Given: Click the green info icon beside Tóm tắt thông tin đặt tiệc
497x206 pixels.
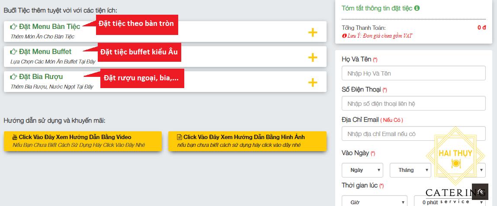Looking at the screenshot, I should [417, 8].
